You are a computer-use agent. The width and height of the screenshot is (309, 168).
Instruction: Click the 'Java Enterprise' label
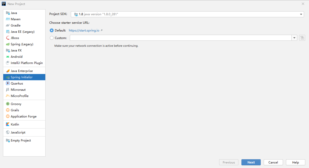tap(22, 71)
